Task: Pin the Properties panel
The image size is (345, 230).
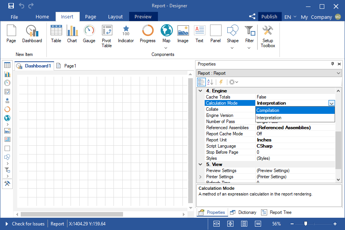Action: [332, 64]
